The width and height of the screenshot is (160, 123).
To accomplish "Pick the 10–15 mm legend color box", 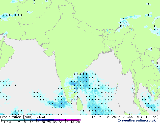I will pyautogui.click(x=33, y=120).
